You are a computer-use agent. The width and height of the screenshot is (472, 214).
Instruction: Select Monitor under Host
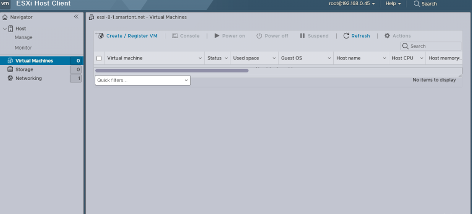23,47
